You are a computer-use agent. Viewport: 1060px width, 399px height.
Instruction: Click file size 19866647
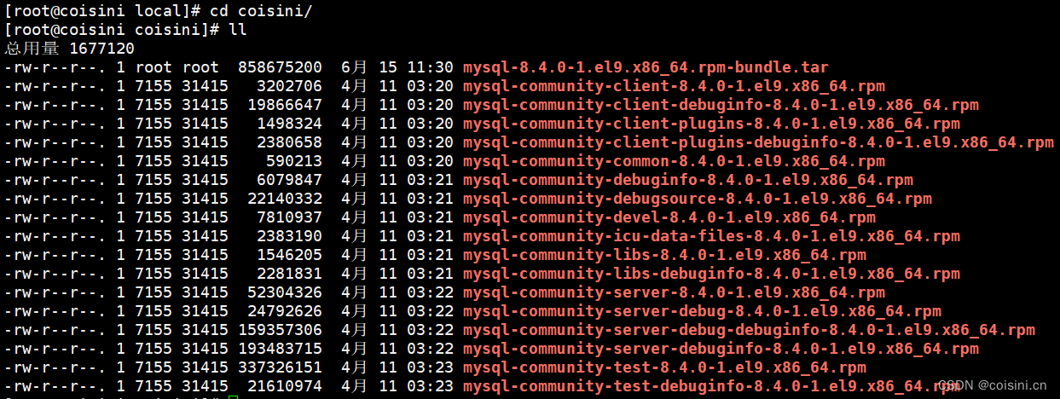tap(285, 105)
